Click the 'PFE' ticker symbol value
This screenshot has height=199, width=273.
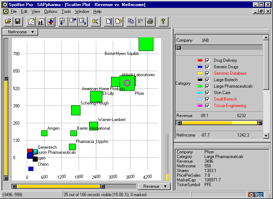(x=208, y=185)
